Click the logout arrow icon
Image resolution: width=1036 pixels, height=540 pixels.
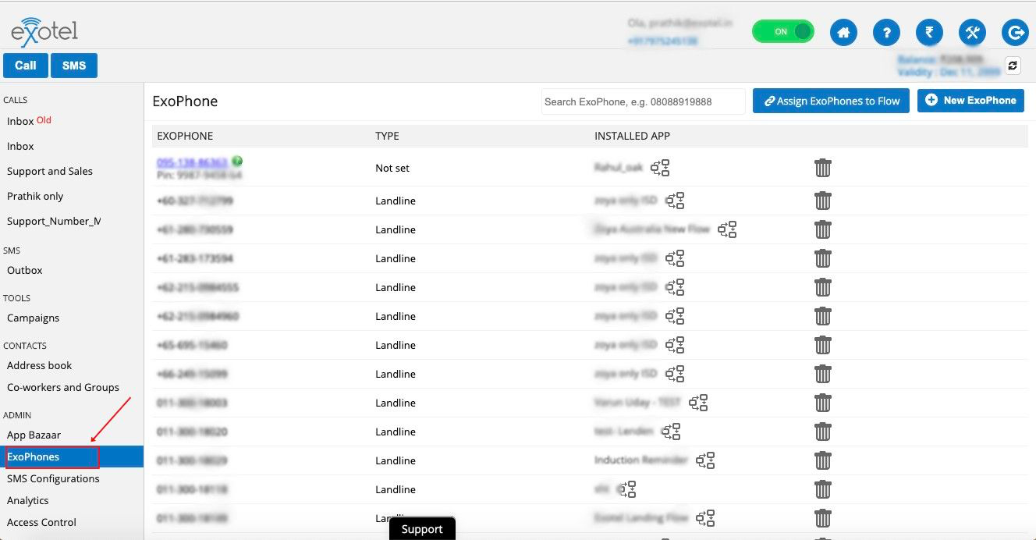click(1015, 33)
